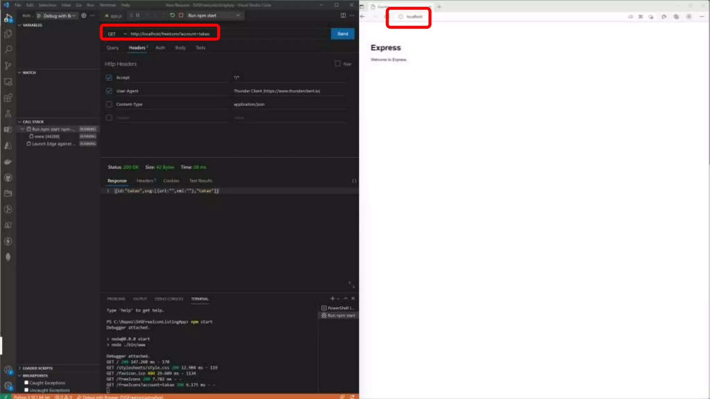Screen dimensions: 710x399
Task: Toggle the Raw headers checkbox
Action: [337, 64]
